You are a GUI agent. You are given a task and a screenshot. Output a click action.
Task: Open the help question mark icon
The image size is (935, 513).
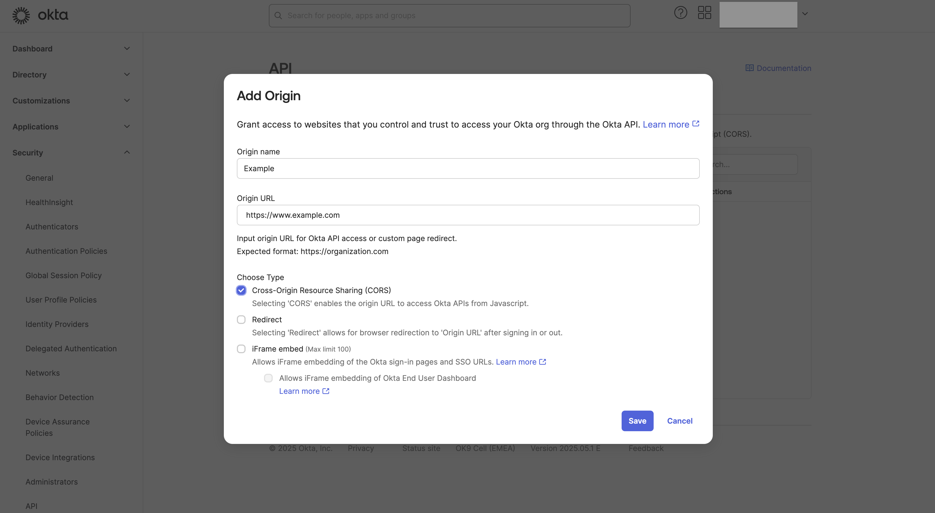(680, 13)
